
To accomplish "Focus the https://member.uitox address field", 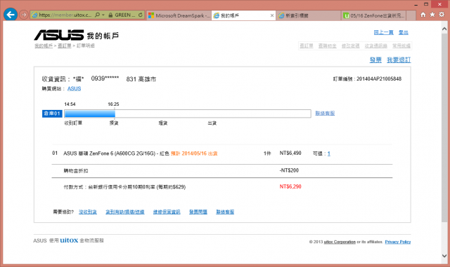I will pyautogui.click(x=65, y=15).
